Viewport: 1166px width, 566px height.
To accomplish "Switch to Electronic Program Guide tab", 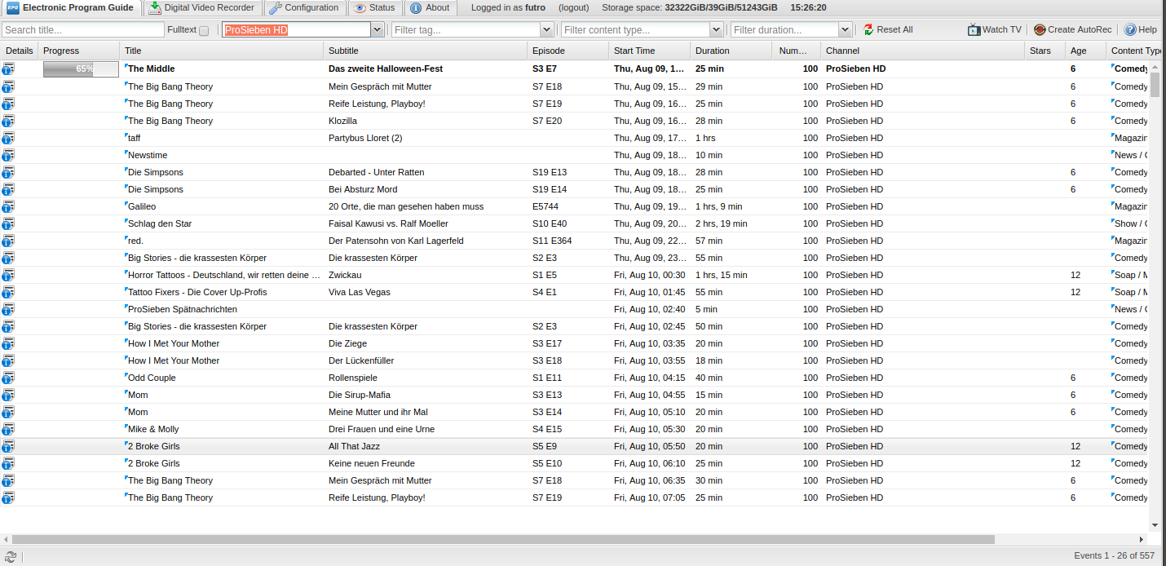I will point(71,8).
